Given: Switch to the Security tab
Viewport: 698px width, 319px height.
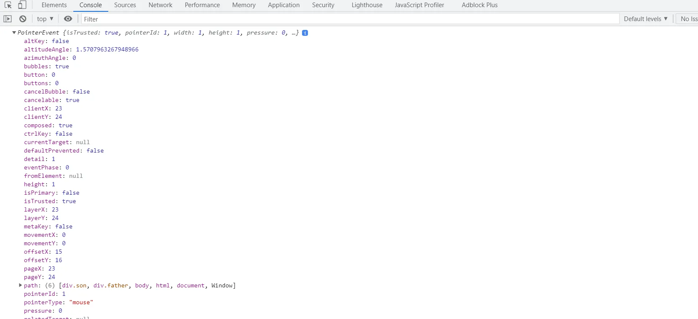Looking at the screenshot, I should (323, 5).
